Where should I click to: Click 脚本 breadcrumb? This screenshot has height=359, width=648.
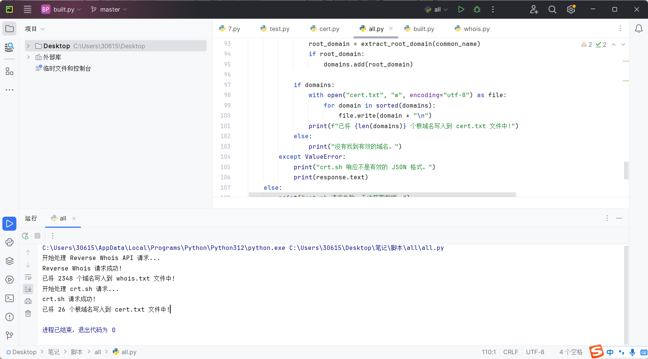point(77,352)
